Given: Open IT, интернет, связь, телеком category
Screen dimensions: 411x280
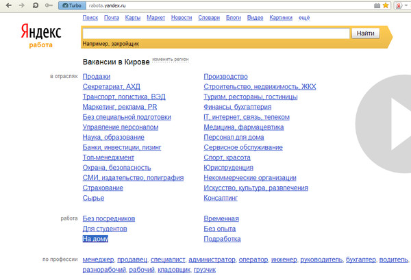Looking at the screenshot, I should (247, 117).
